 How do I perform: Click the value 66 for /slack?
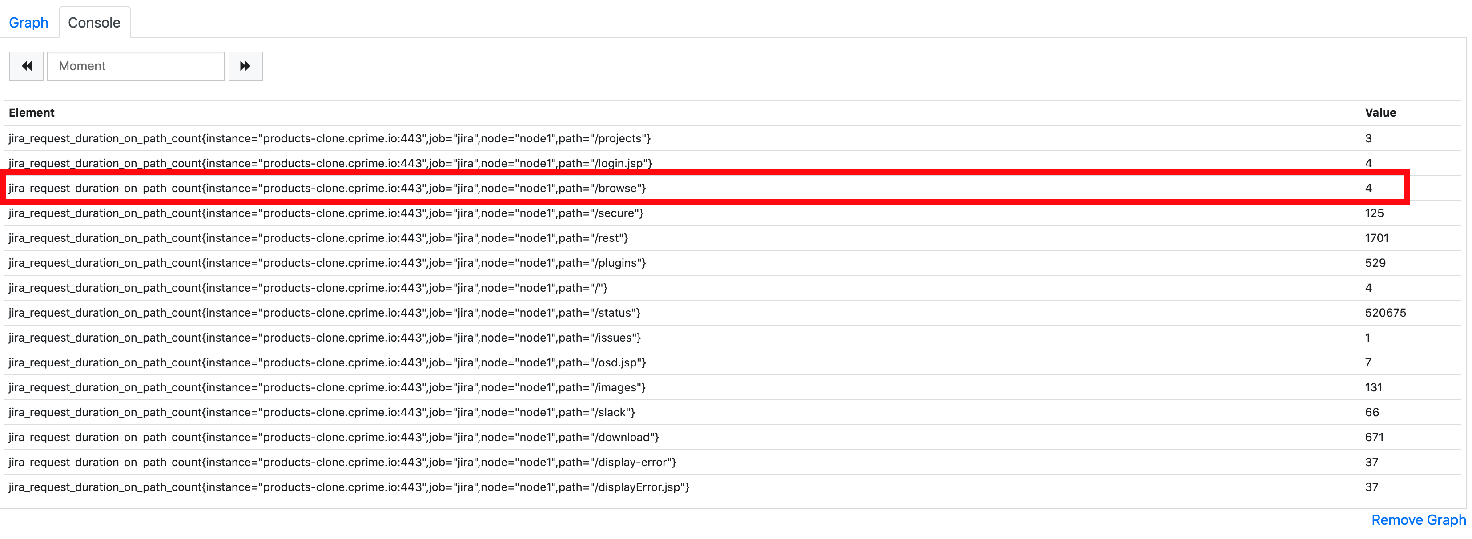tap(1372, 413)
